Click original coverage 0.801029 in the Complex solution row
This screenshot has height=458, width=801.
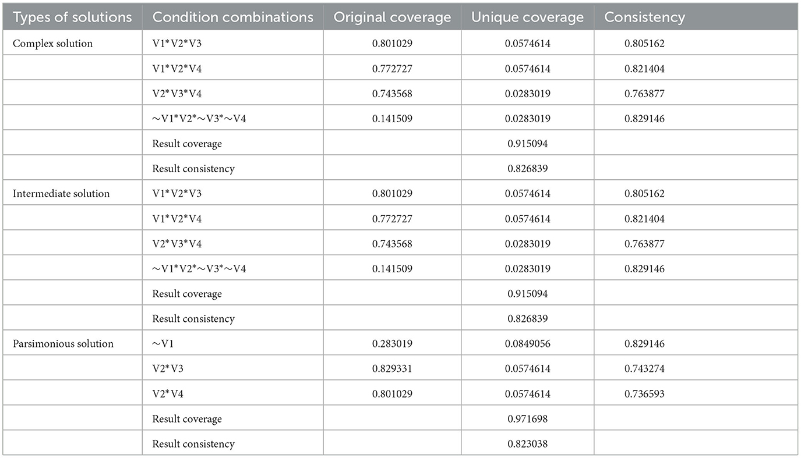[x=392, y=44]
